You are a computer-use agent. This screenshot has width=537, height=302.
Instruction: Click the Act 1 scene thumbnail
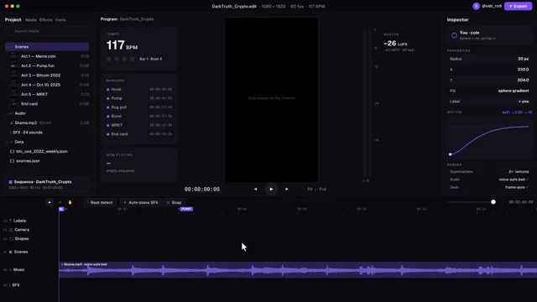click(x=14, y=56)
